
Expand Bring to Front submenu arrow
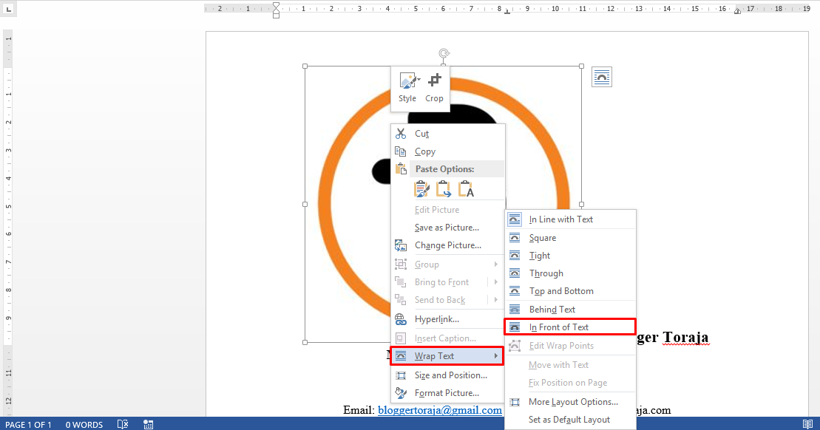[x=495, y=282]
